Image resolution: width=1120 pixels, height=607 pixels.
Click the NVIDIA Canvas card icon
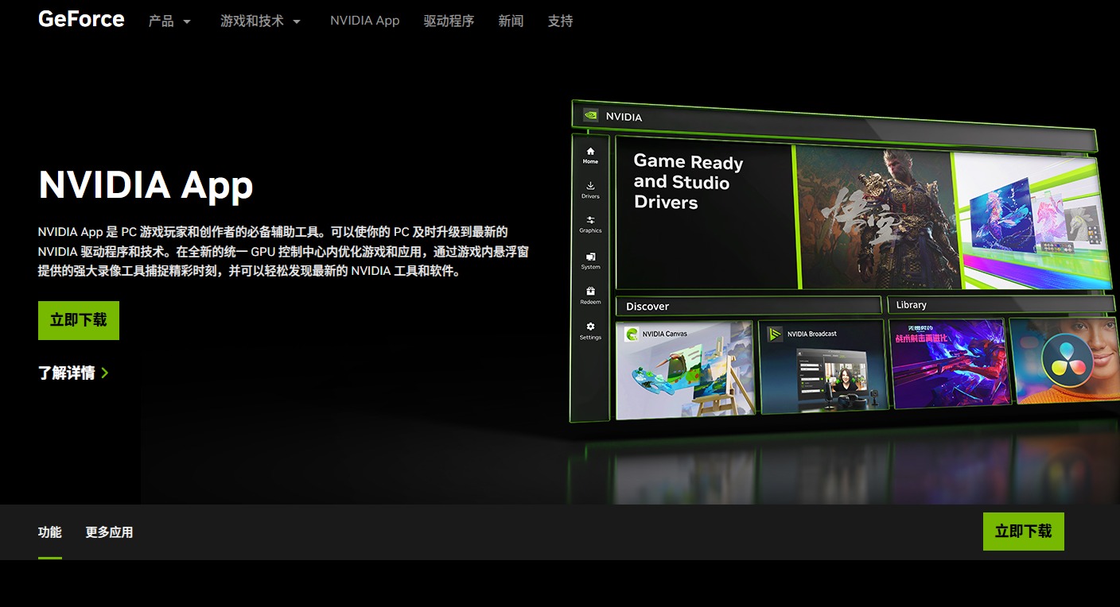[632, 334]
